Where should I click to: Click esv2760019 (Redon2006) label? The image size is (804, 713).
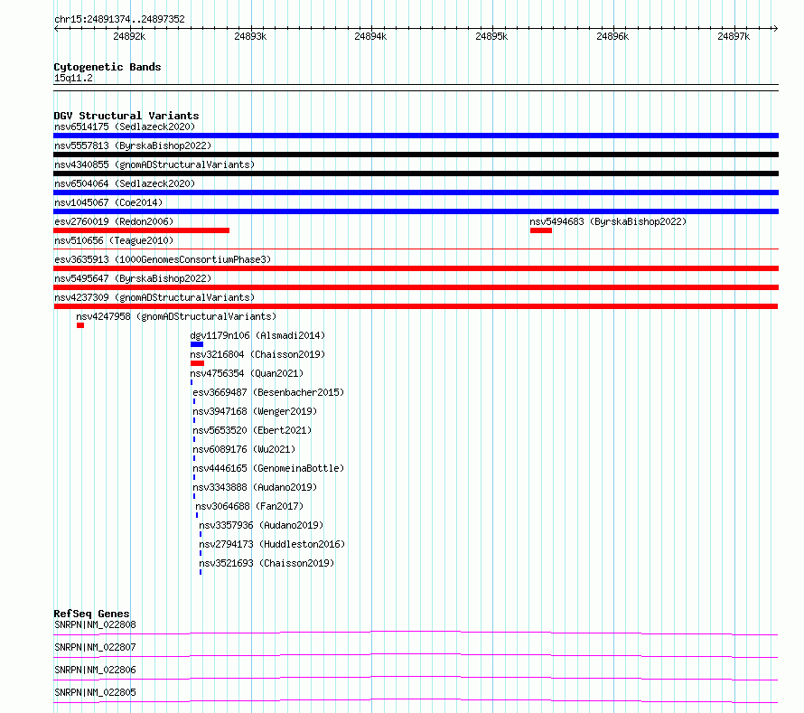click(114, 221)
